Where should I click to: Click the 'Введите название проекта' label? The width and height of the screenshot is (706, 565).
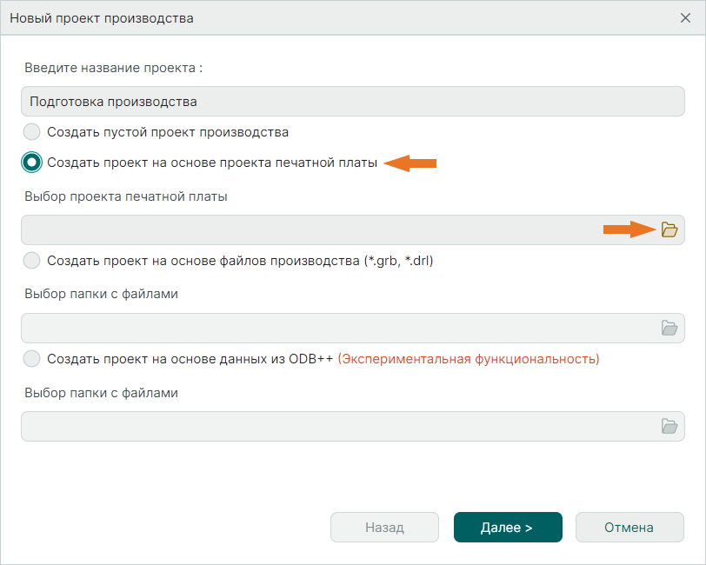115,68
